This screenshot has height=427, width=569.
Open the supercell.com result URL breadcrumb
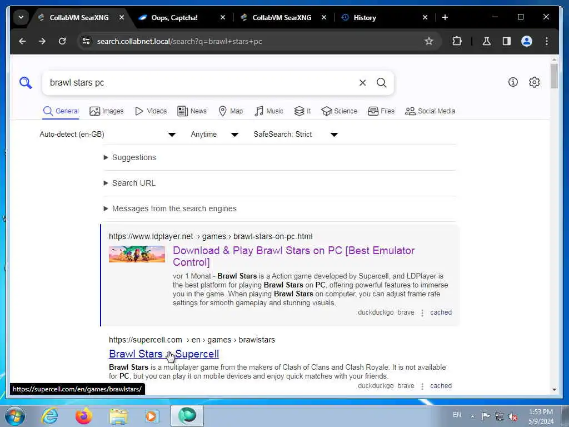(192, 340)
